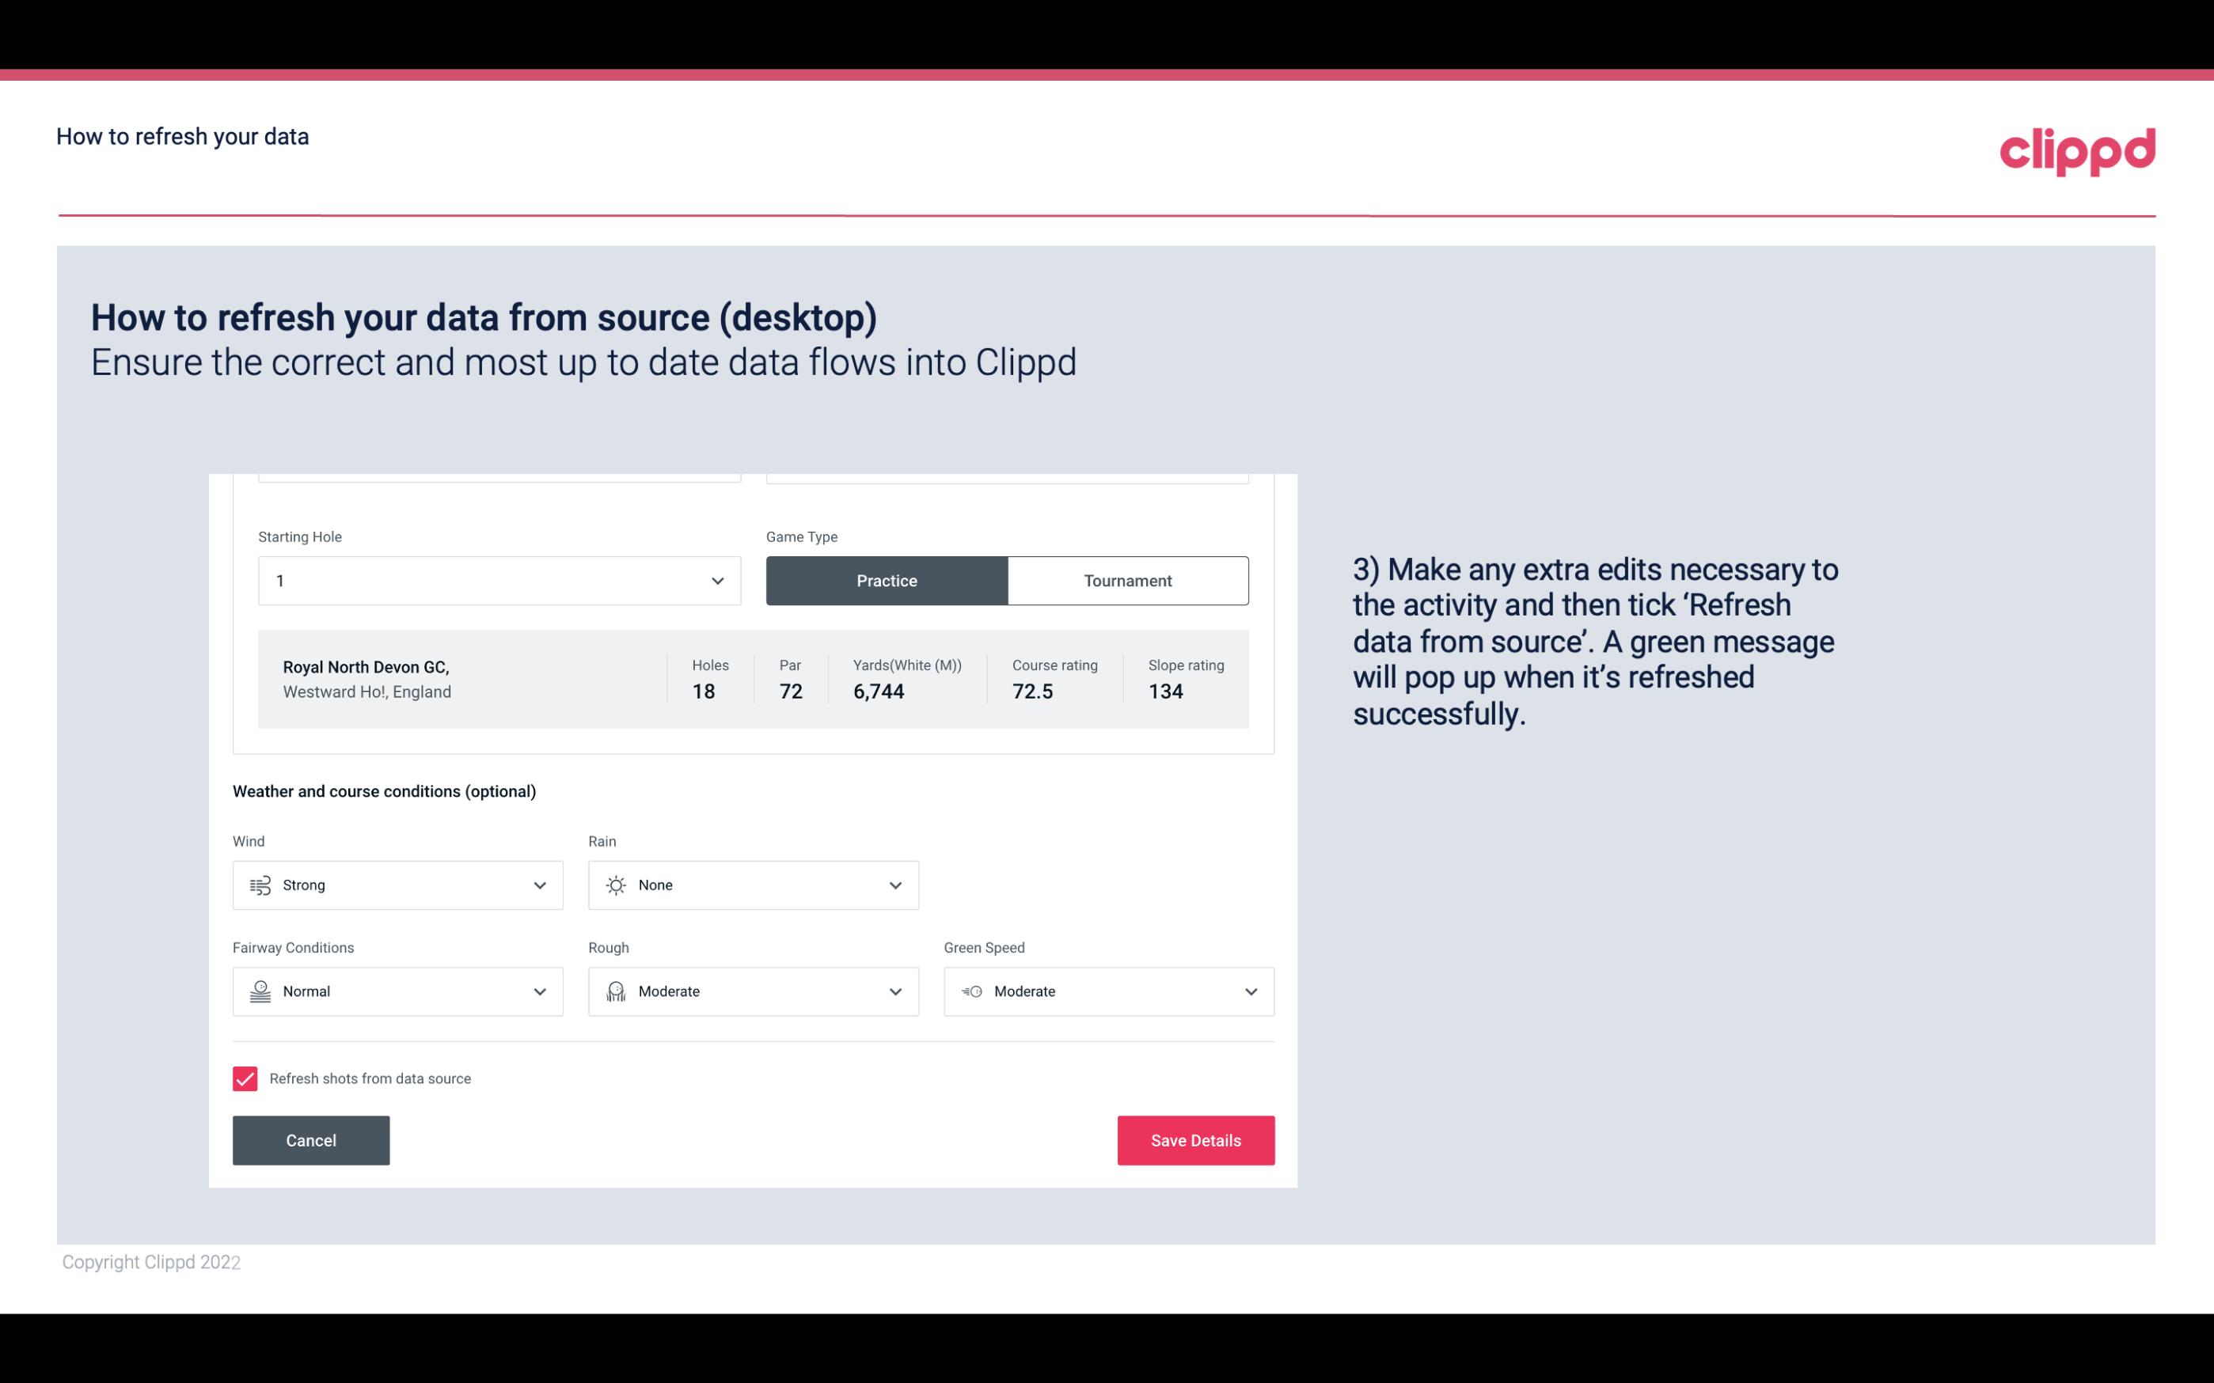Click the rough condition icon
This screenshot has height=1383, width=2214.
point(615,991)
